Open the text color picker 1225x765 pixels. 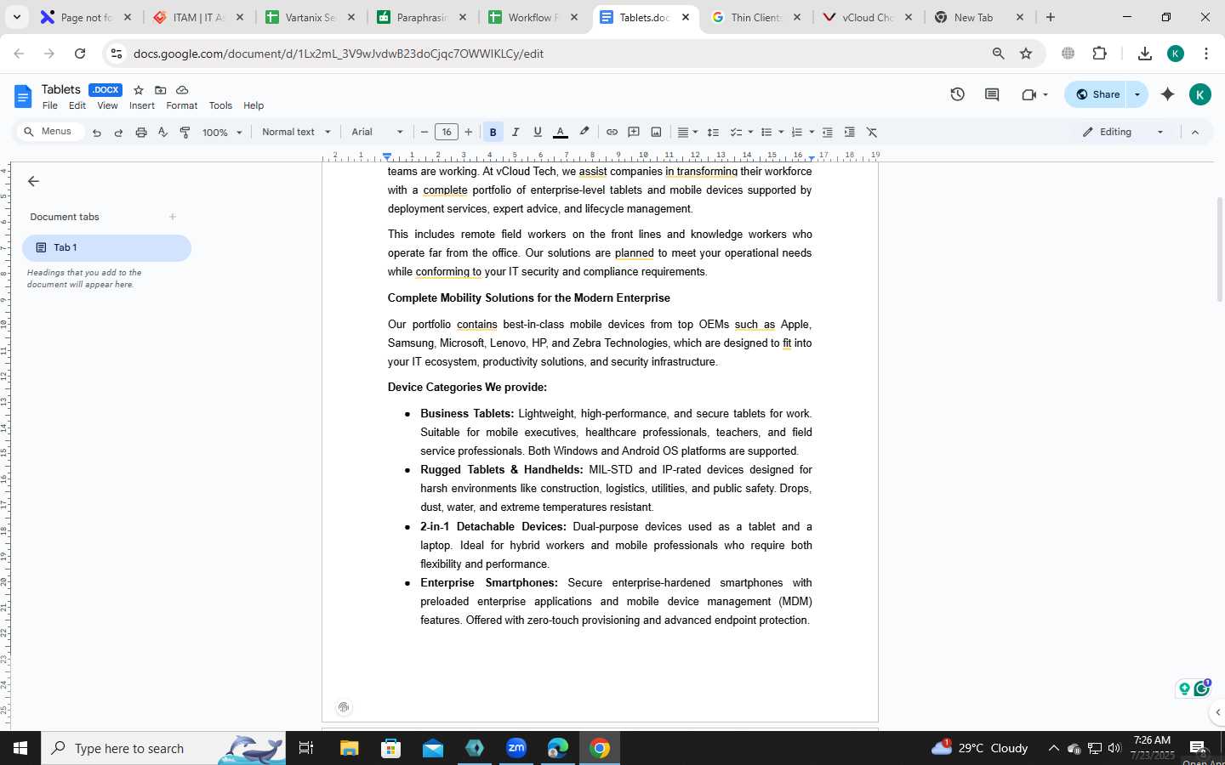click(x=560, y=133)
